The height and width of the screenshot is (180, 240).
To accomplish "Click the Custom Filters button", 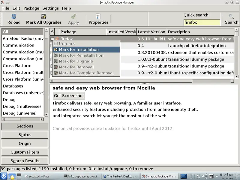I will [x=25, y=152].
